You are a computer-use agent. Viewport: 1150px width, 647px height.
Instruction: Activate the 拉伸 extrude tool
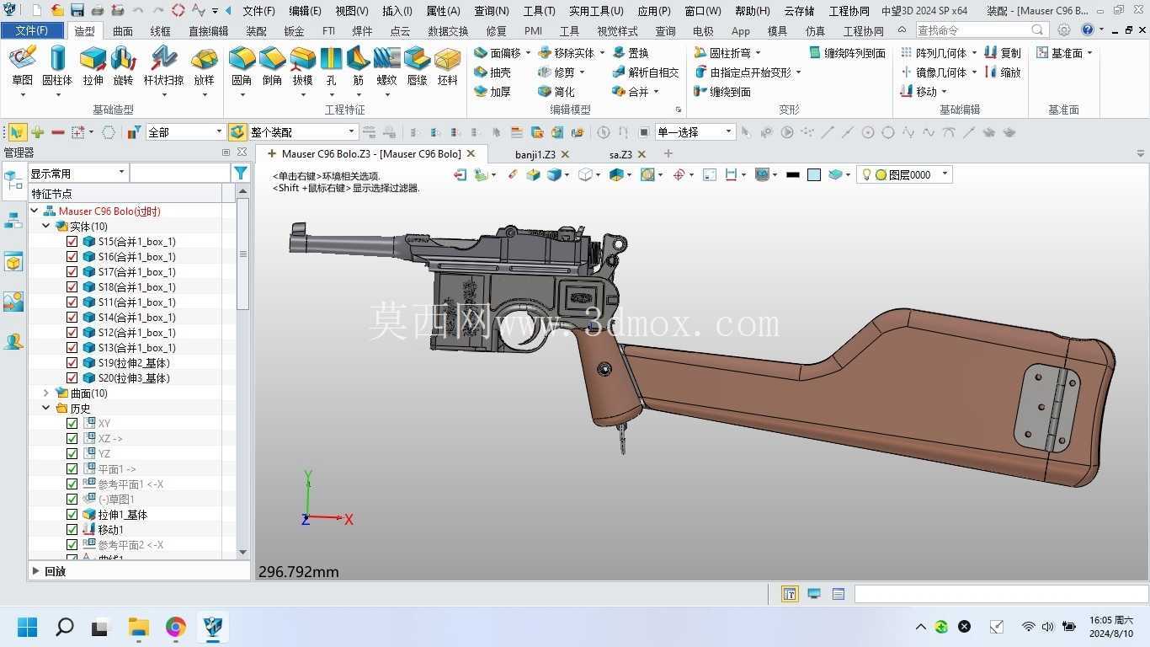(x=93, y=66)
